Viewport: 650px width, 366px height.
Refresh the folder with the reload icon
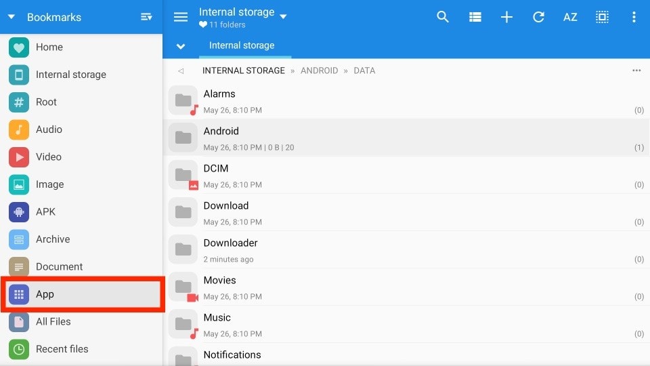pyautogui.click(x=538, y=17)
